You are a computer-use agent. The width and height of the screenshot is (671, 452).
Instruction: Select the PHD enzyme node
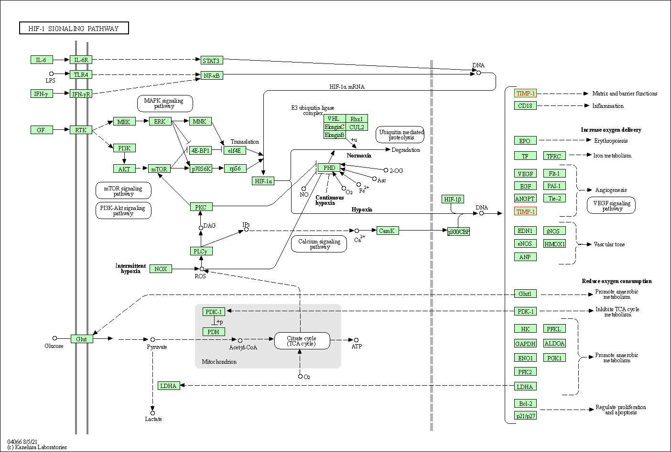[329, 168]
